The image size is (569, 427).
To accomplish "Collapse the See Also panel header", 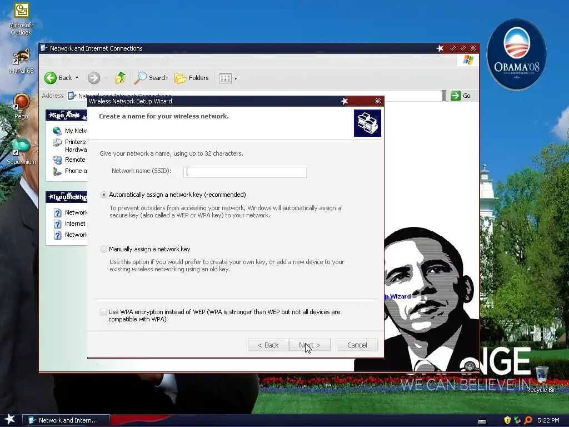I will click(67, 116).
